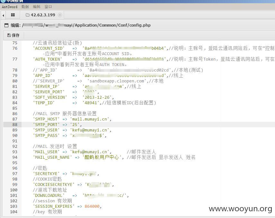The height and width of the screenshot is (218, 275).
Task: Click the left arrow tab scroller
Action: point(3,15)
